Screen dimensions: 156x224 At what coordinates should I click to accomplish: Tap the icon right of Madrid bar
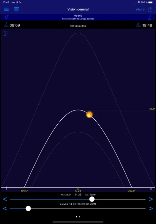150,17
